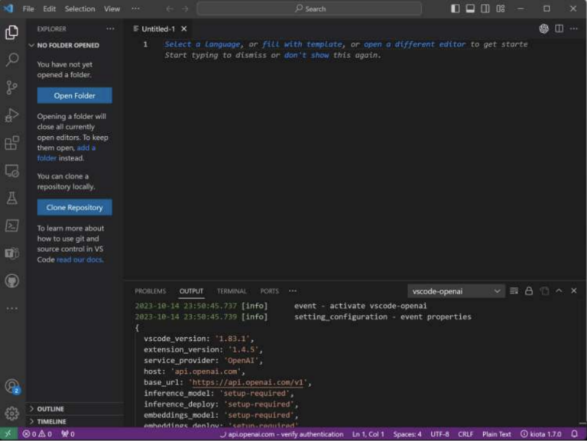This screenshot has height=441, width=587.
Task: Click the Open Folder button
Action: [74, 96]
